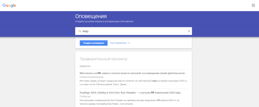The height and width of the screenshot is (107, 259).
Task: Click snippet starting Итоговая сумма, которую городские власти
Action: tap(133, 83)
